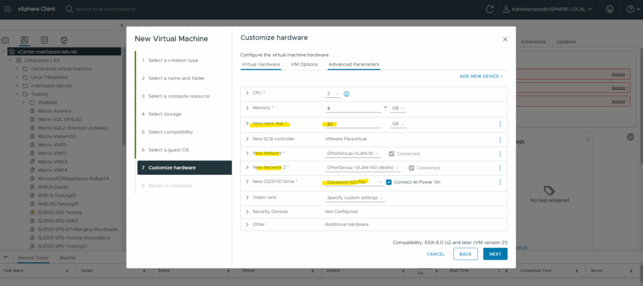Switch to VMs and Templates inventory view
643x286 pixels.
coord(24,40)
